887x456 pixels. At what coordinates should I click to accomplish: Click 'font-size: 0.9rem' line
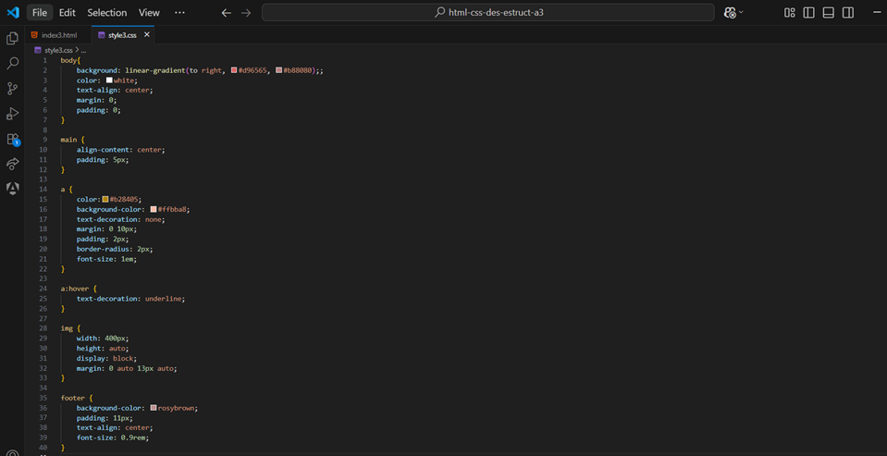pos(113,438)
